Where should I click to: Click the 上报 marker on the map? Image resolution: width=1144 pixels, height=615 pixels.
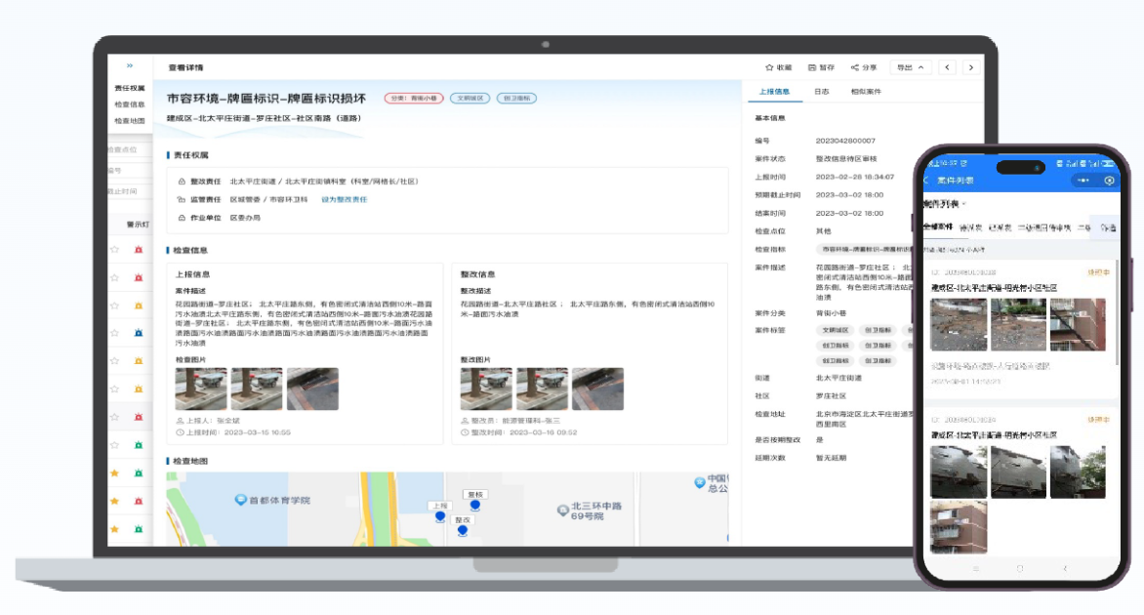pos(440,515)
